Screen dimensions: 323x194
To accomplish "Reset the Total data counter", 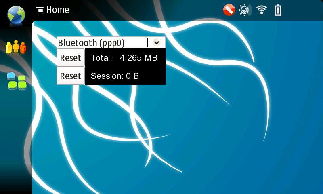I will tap(71, 58).
